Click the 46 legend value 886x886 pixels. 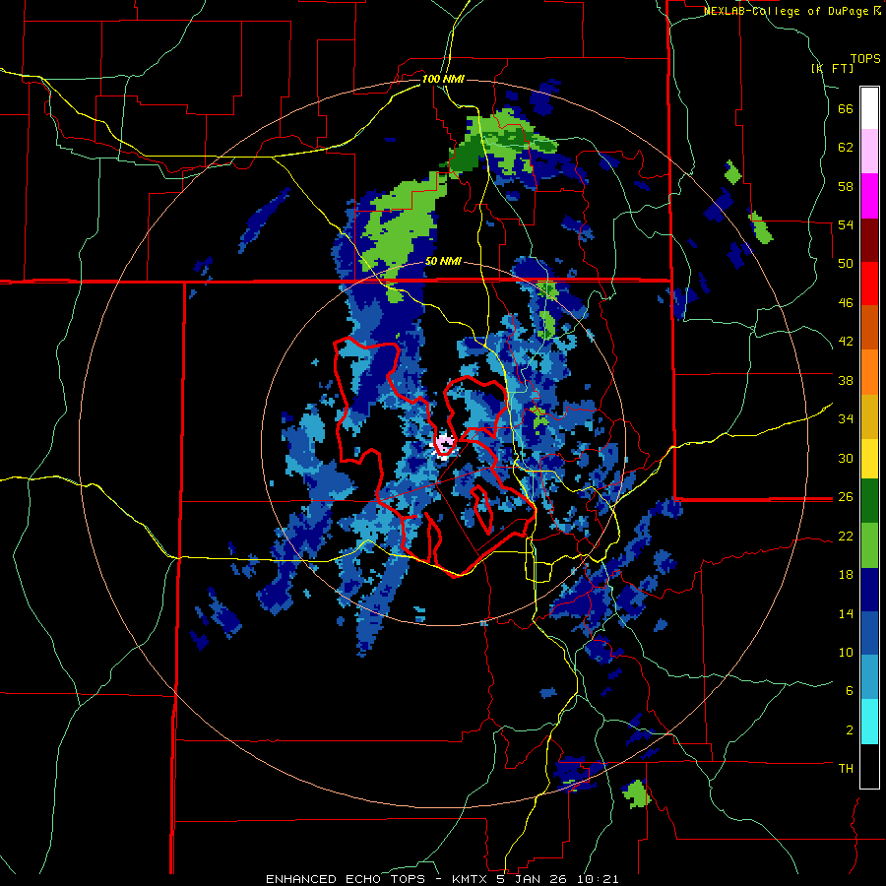(846, 302)
